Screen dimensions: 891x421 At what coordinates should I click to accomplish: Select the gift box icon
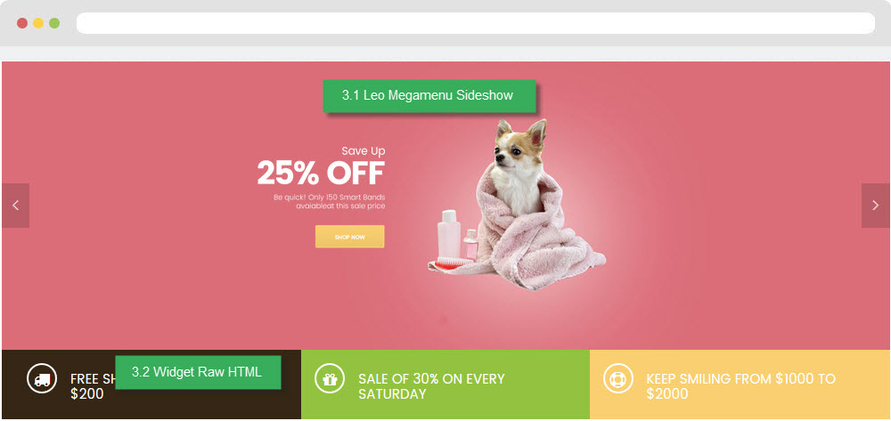pos(330,379)
